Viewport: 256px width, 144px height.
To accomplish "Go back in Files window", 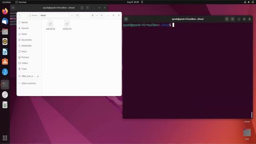I will tap(20, 15).
